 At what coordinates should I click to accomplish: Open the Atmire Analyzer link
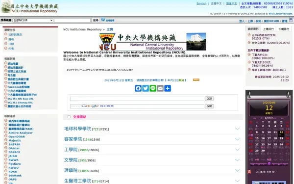click(x=21, y=133)
